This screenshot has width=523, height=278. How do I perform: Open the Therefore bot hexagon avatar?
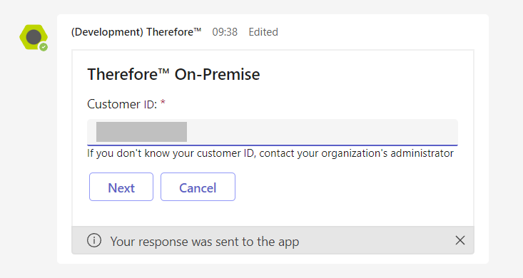coord(33,37)
